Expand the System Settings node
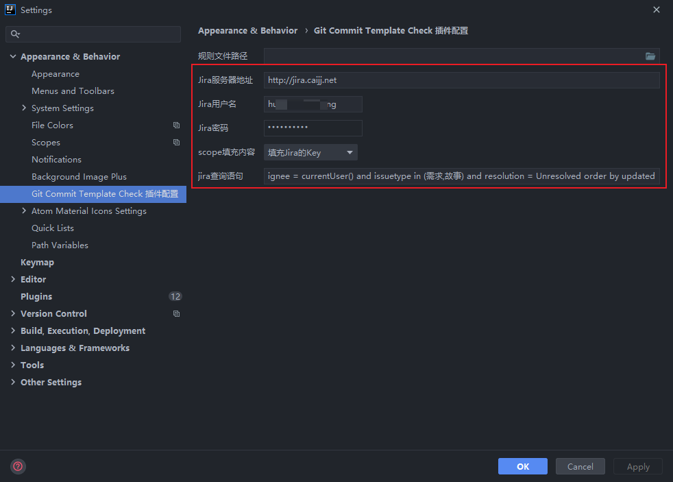Viewport: 673px width, 482px height. click(24, 108)
